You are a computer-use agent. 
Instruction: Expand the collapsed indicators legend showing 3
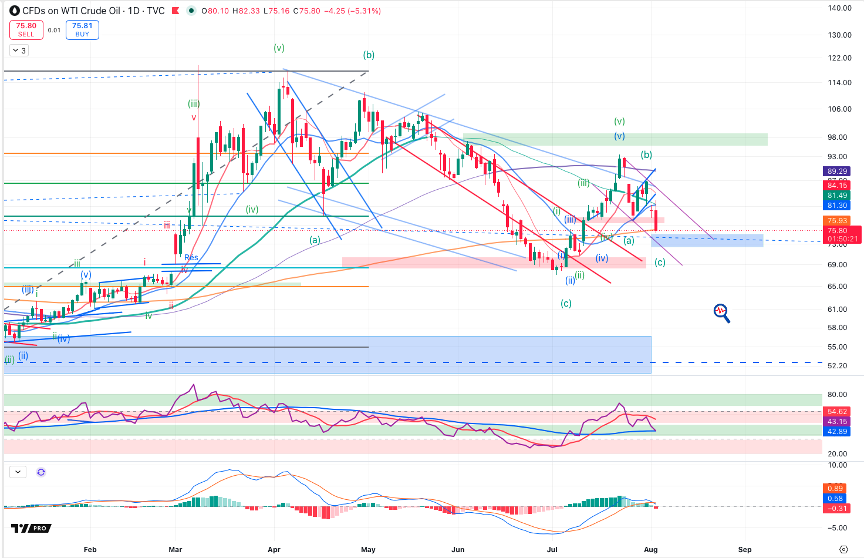coord(18,51)
